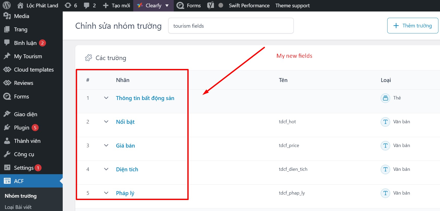Screen dimensions: 440x211
Task: Click the grey Yoast status dot
Action: pos(221,5)
